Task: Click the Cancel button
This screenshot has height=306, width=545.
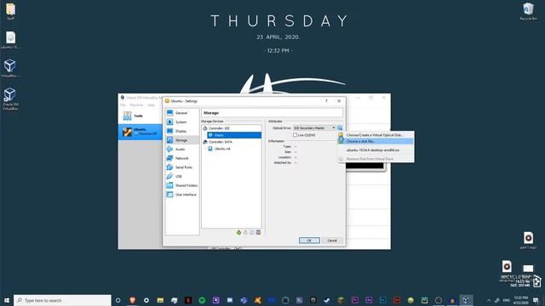Action: pyautogui.click(x=332, y=241)
